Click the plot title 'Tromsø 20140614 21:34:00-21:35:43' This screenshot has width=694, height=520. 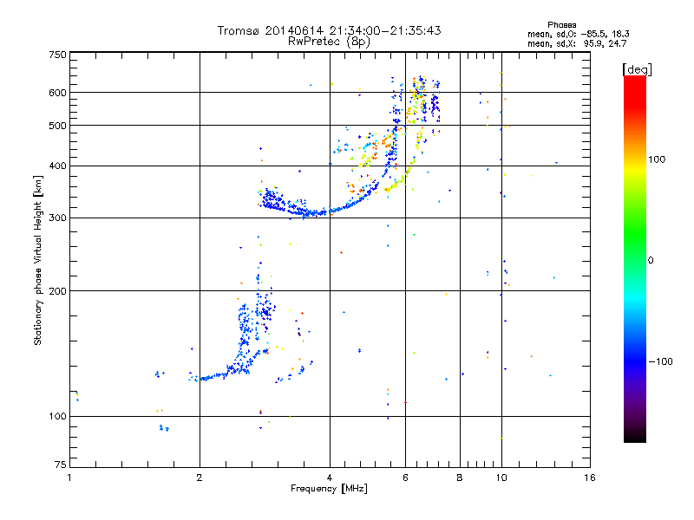[329, 30]
